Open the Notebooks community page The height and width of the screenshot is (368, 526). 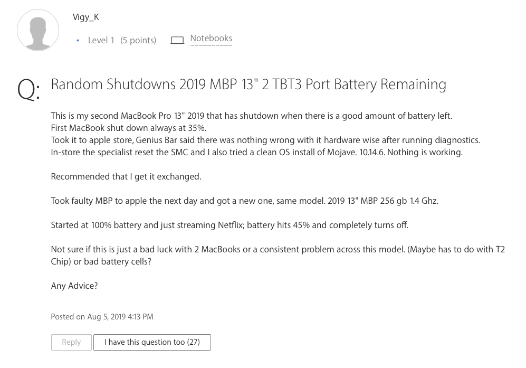(x=211, y=38)
